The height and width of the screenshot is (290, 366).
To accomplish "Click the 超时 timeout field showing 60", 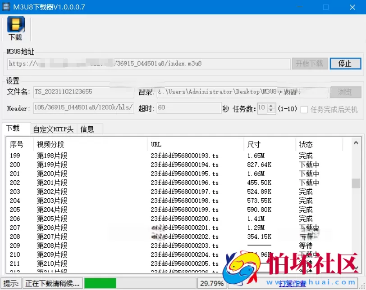I will tap(189, 108).
